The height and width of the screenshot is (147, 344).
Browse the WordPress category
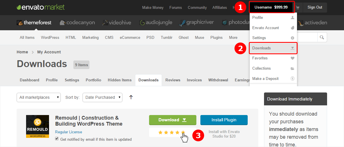pyautogui.click(x=50, y=37)
